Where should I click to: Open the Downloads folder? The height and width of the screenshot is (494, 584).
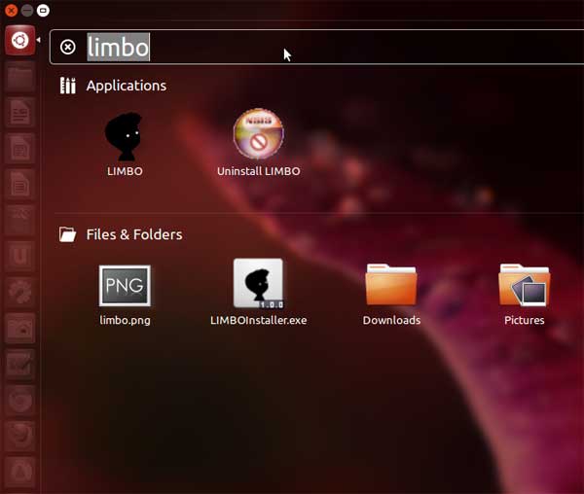(x=391, y=295)
